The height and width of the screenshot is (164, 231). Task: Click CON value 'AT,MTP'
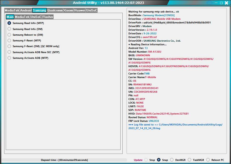tap(140, 99)
